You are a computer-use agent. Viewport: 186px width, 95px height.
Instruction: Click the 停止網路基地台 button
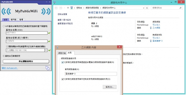tap(26, 61)
